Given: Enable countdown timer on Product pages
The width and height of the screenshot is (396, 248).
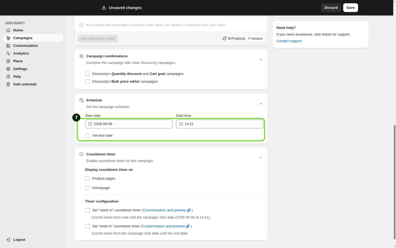Looking at the screenshot, I should click(x=88, y=179).
